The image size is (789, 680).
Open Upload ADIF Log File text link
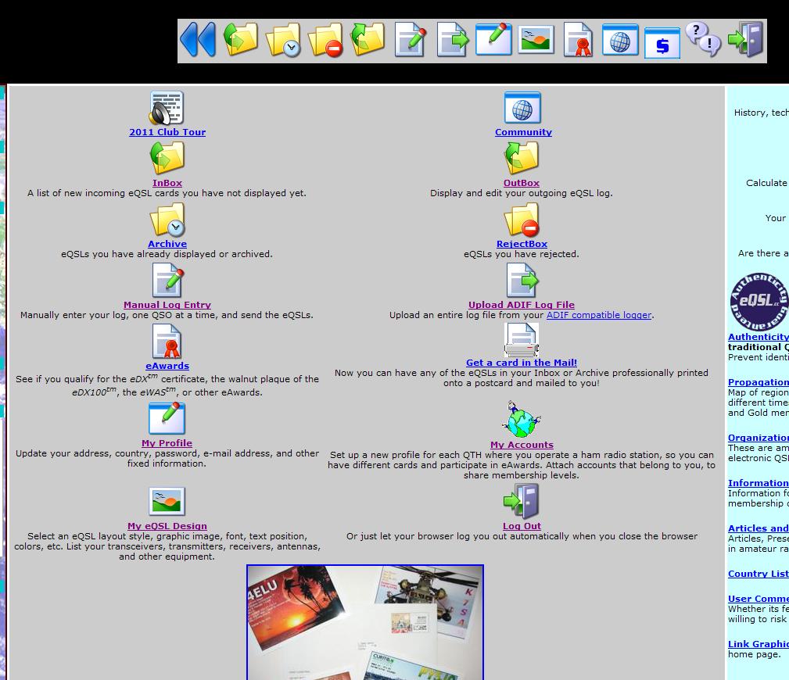point(522,305)
